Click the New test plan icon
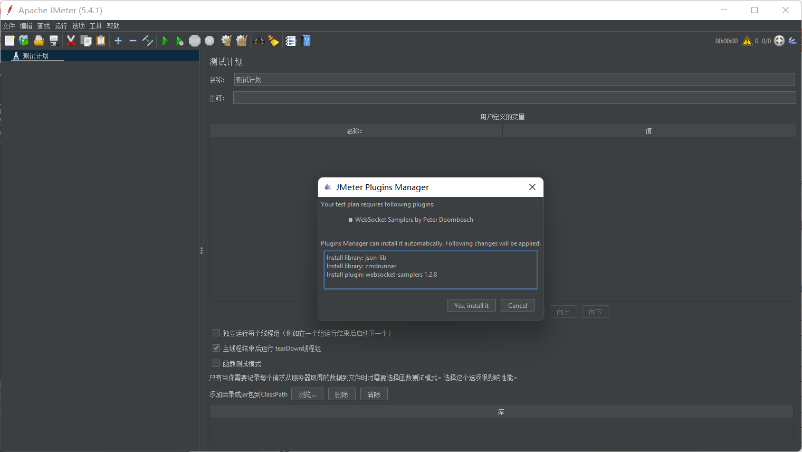Screen dimensions: 802x452 (9, 41)
